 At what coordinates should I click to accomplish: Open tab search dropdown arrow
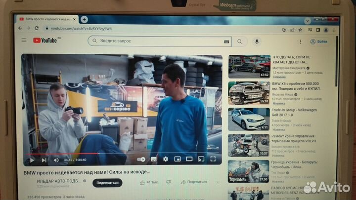pyautogui.click(x=308, y=21)
